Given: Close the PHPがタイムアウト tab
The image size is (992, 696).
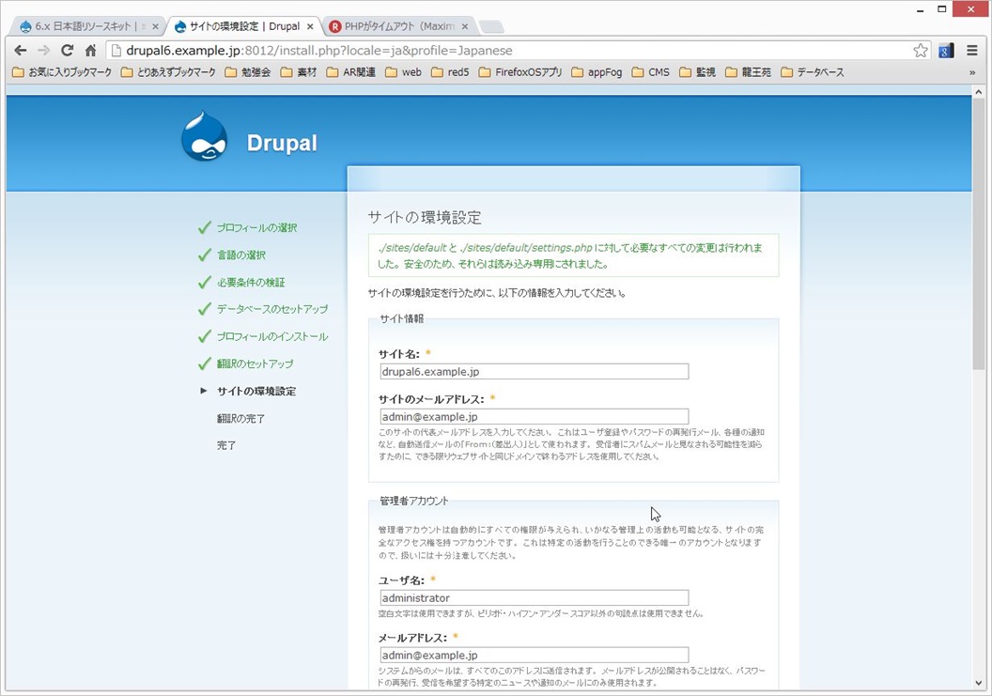Looking at the screenshot, I should tap(465, 26).
